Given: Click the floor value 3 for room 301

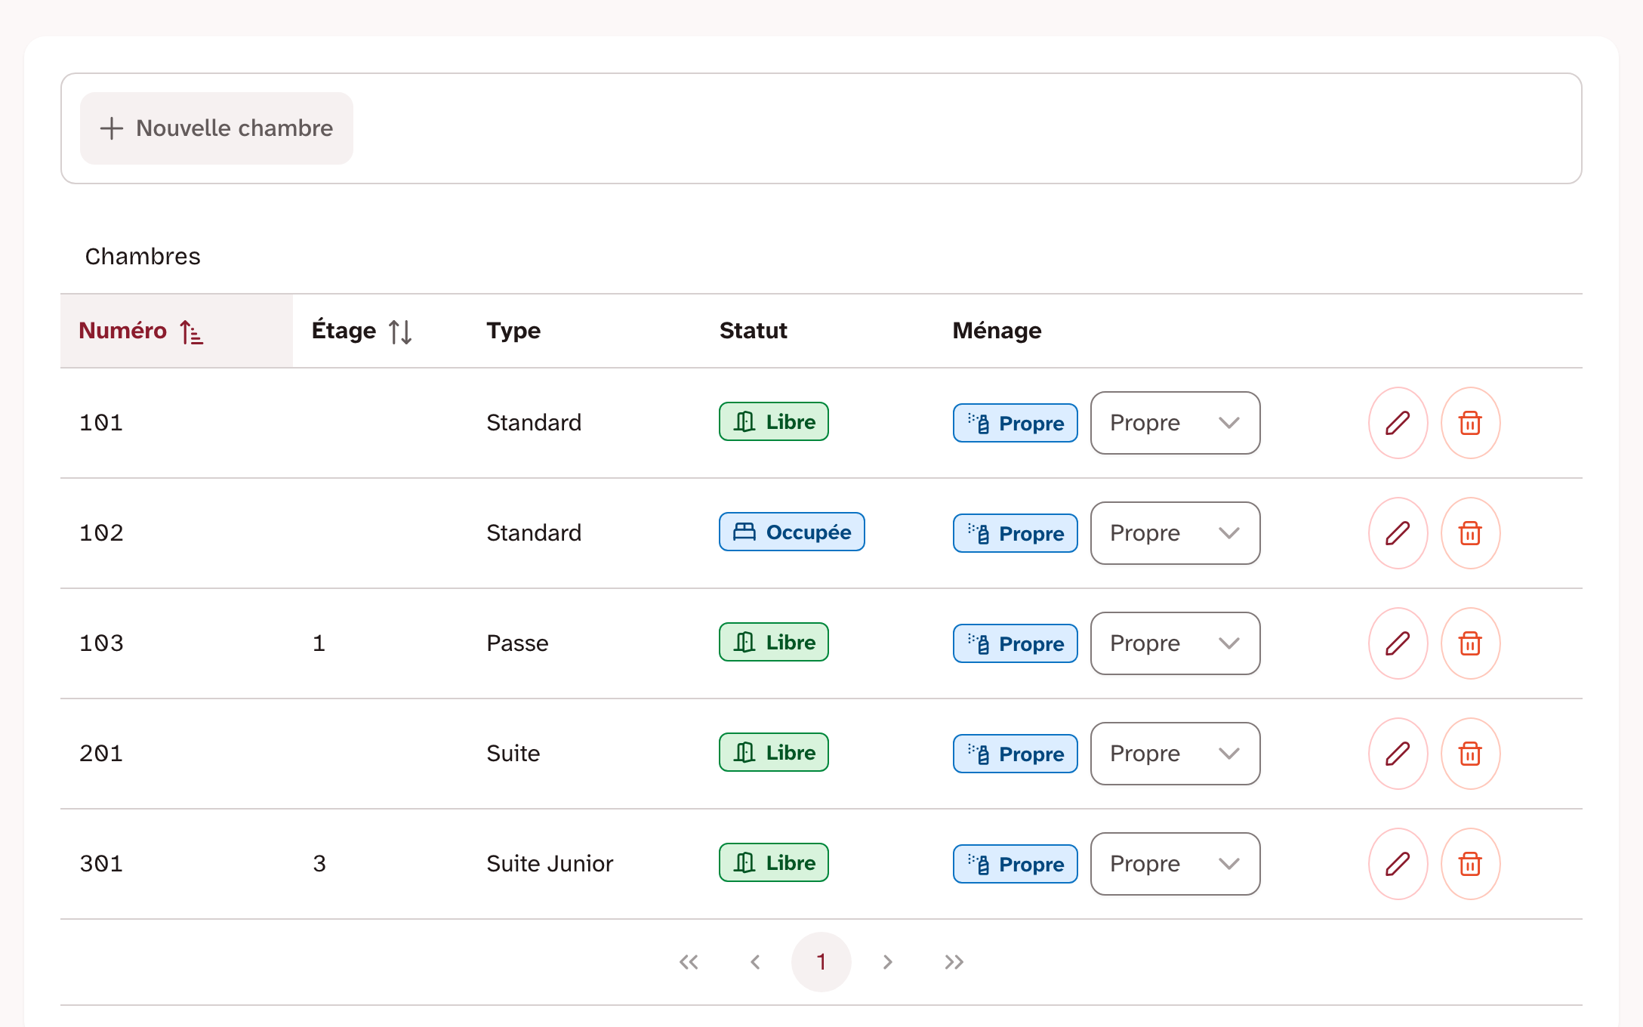Looking at the screenshot, I should tap(319, 864).
